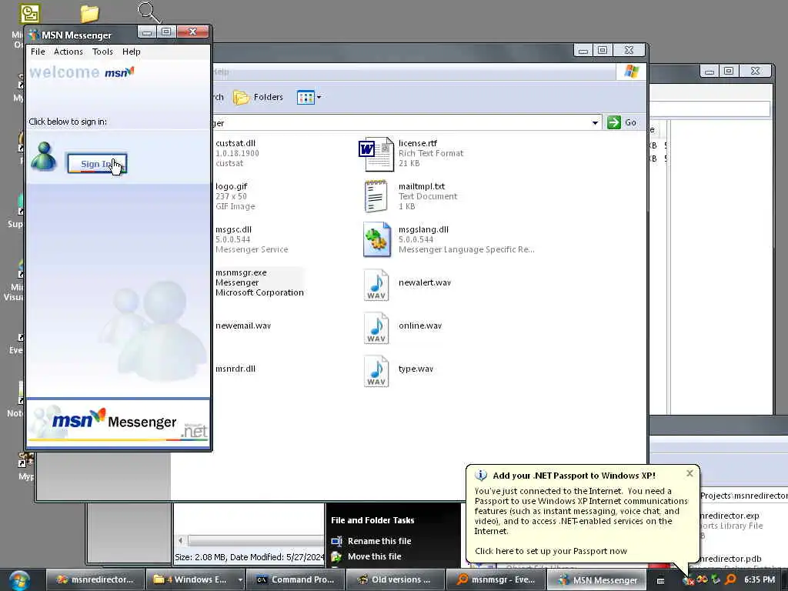Click MSN Messenger taskbar button
Viewport: 788px width, 591px height.
(596, 579)
